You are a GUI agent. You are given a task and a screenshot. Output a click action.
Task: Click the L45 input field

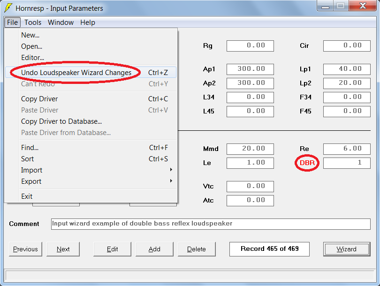250,112
